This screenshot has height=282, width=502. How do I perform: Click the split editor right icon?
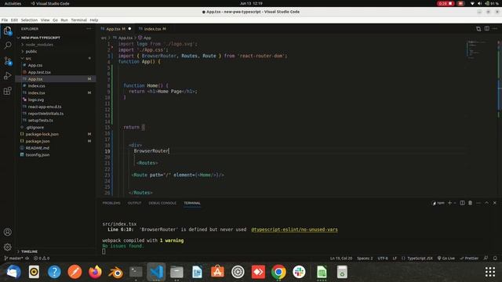[x=486, y=28]
